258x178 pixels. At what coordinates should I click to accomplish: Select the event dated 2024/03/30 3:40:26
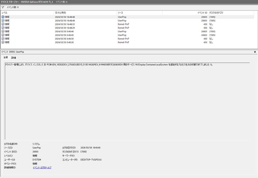[127, 42]
